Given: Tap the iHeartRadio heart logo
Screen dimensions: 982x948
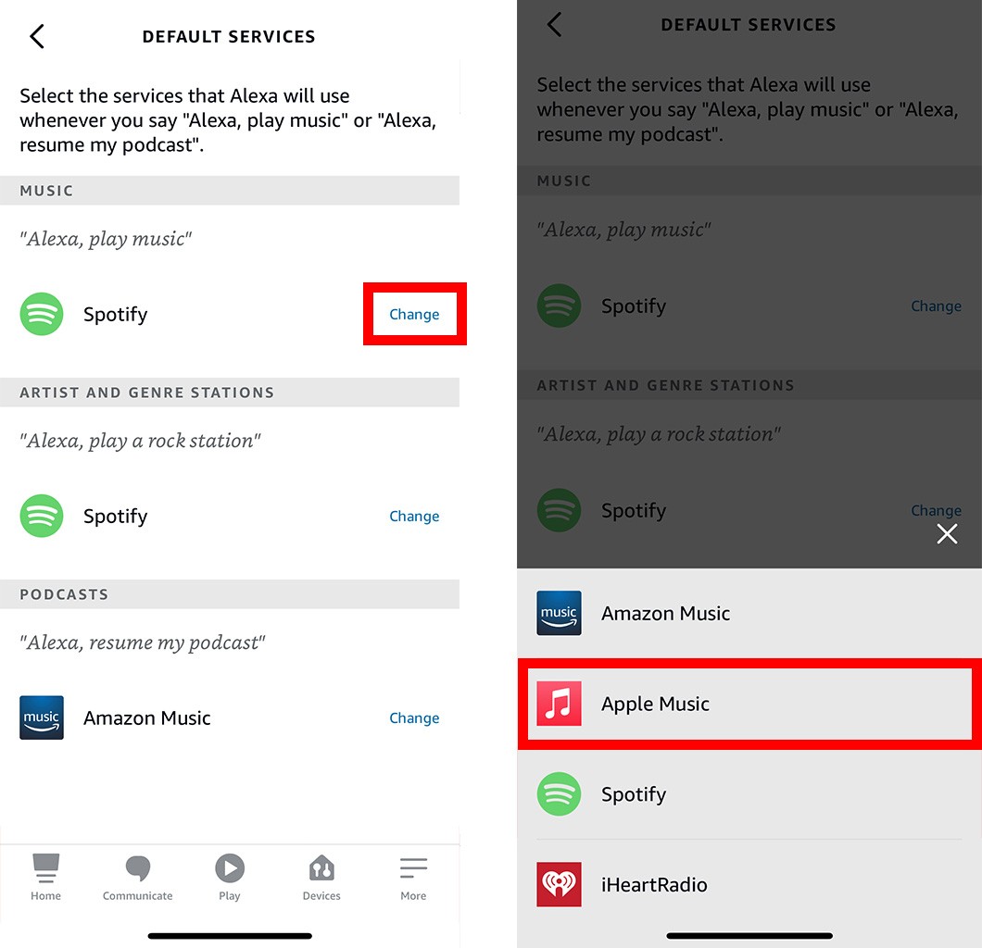Looking at the screenshot, I should (559, 884).
